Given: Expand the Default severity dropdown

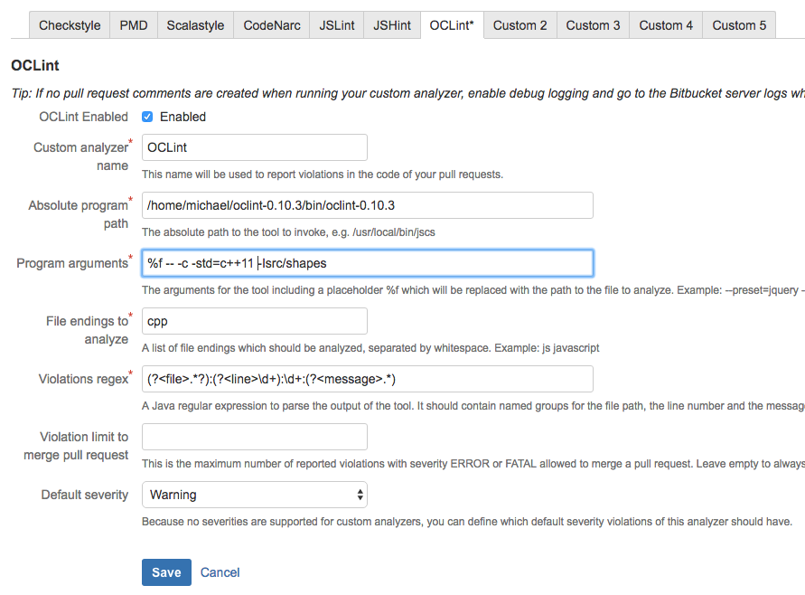Looking at the screenshot, I should [254, 495].
